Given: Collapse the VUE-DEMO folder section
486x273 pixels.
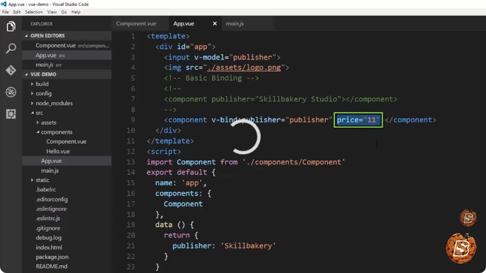Looking at the screenshot, I should [x=27, y=74].
